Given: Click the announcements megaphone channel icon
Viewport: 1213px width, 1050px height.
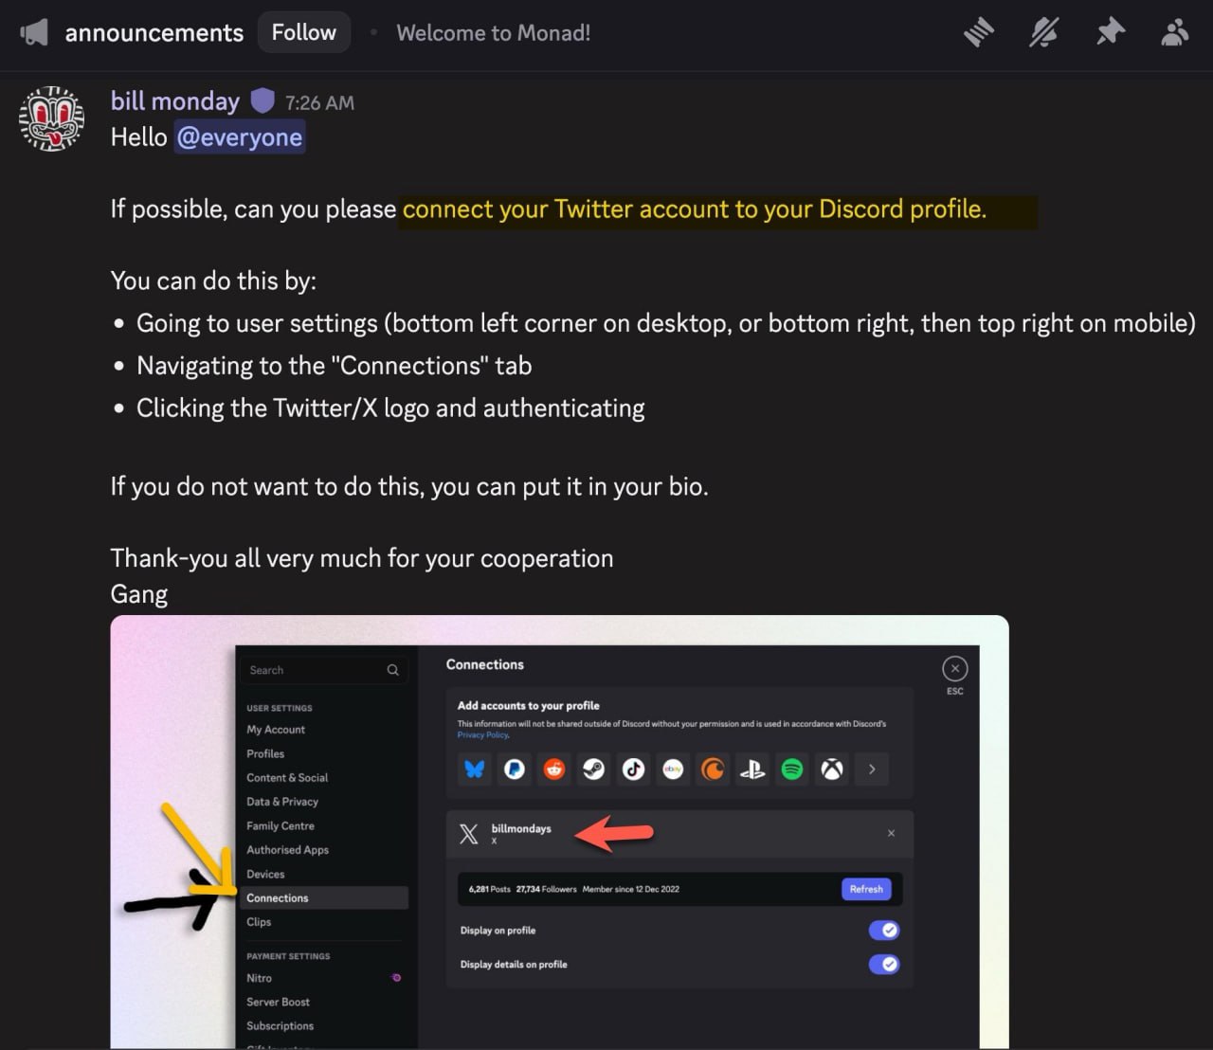Looking at the screenshot, I should point(34,33).
